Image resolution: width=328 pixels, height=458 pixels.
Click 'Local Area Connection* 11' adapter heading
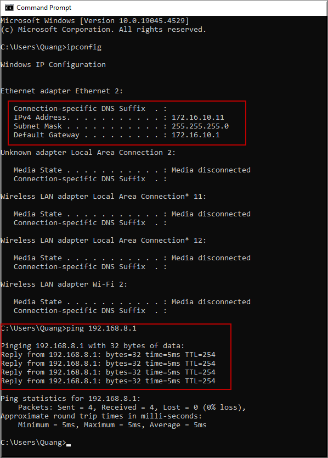coord(103,196)
